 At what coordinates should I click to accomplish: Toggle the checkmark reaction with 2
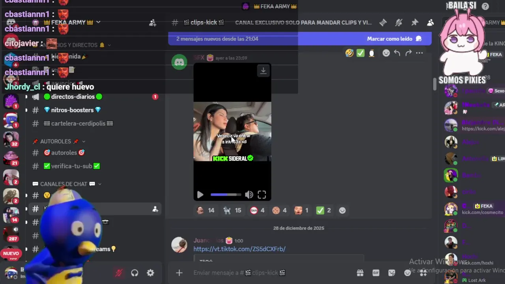[324, 211]
